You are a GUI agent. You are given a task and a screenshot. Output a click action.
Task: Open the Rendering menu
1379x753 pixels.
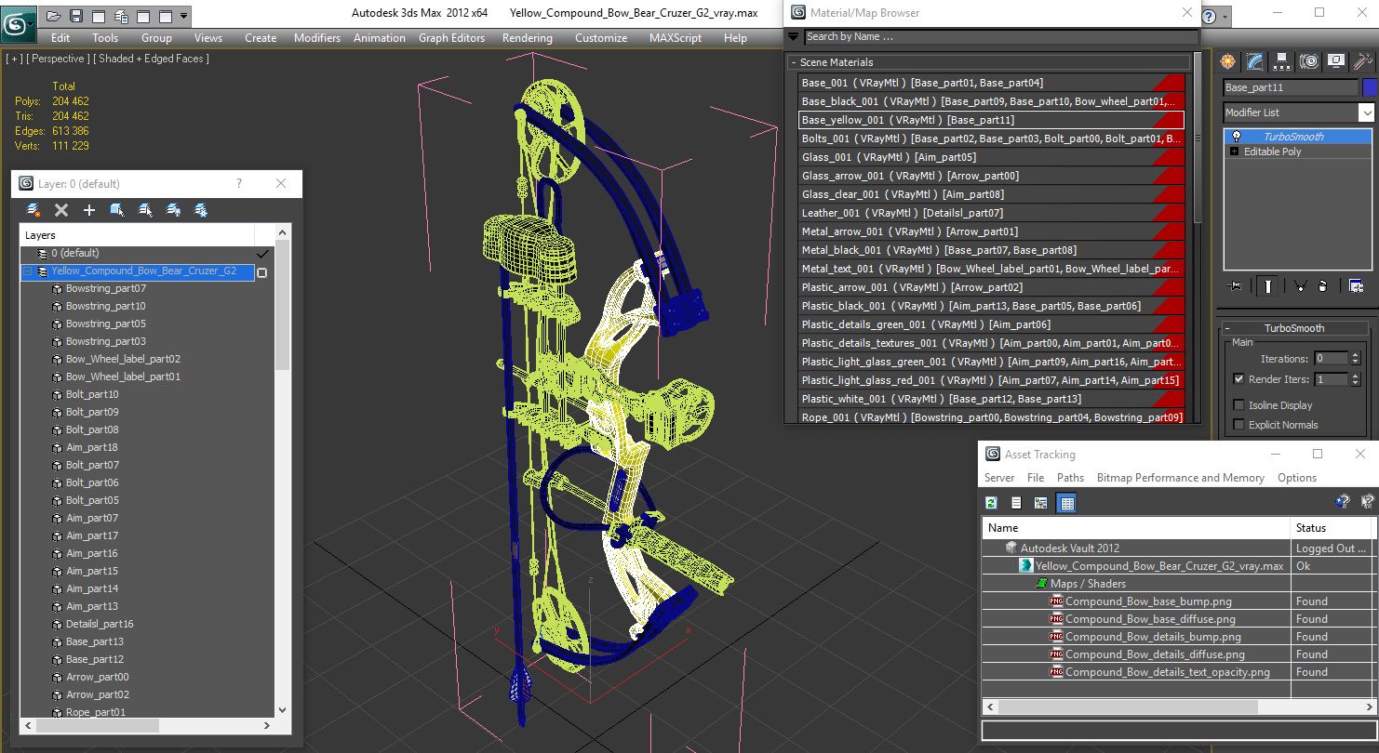[x=527, y=38]
